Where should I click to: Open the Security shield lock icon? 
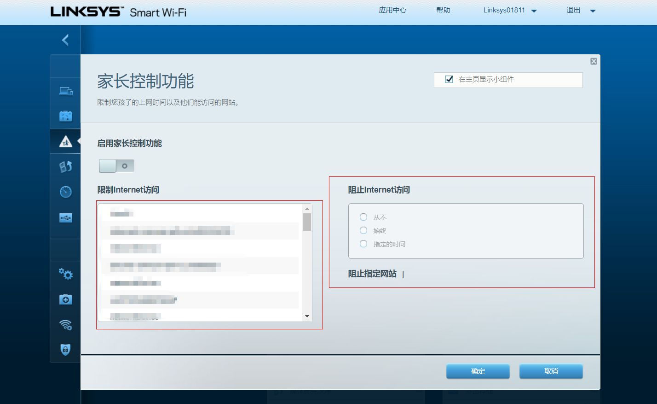click(66, 350)
